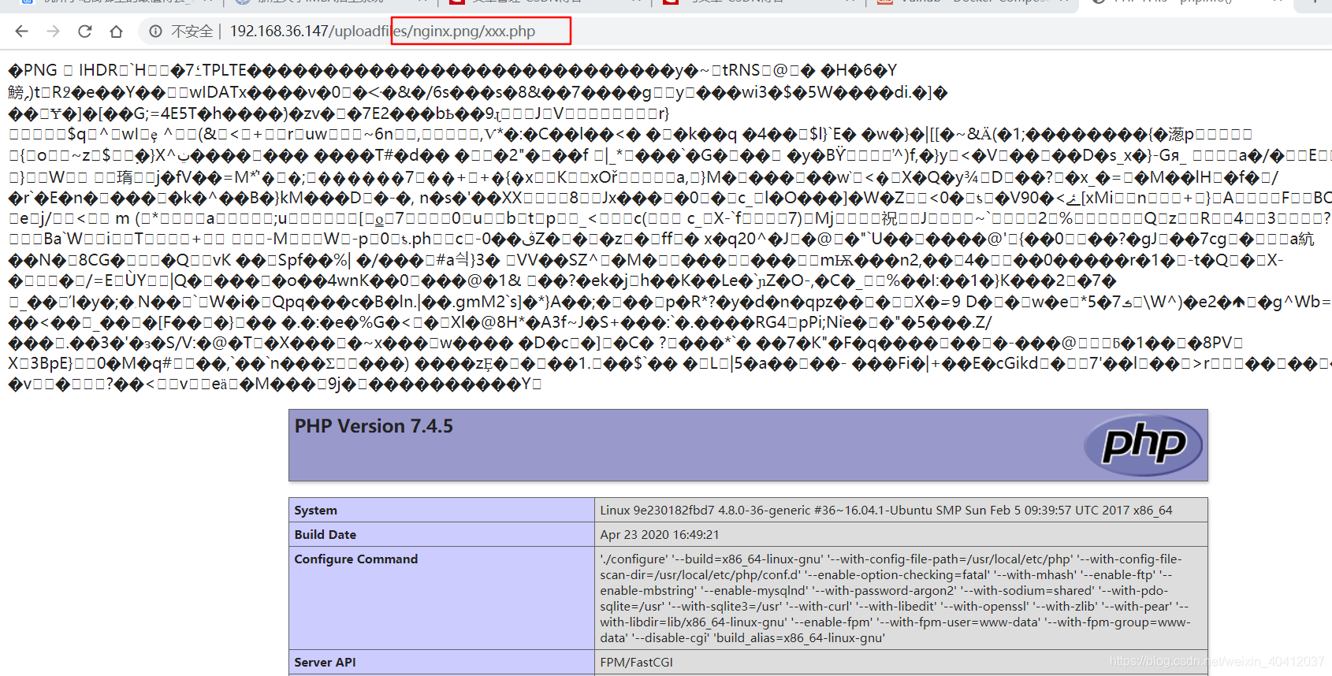
Task: Click the raw PNG IHDR binary text line
Action: pyautogui.click(x=452, y=71)
